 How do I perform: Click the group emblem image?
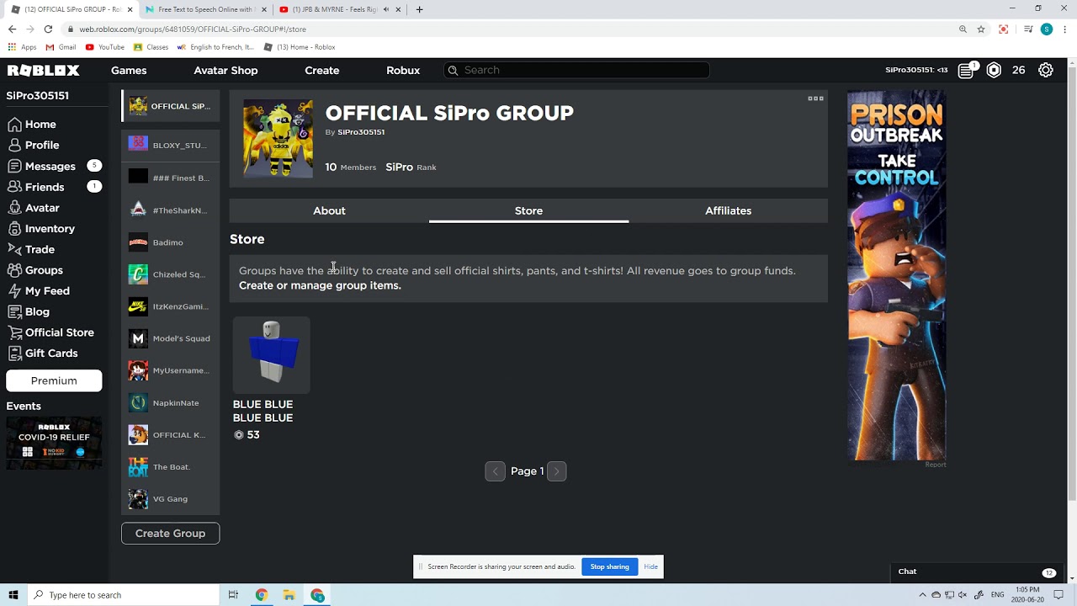(x=279, y=139)
